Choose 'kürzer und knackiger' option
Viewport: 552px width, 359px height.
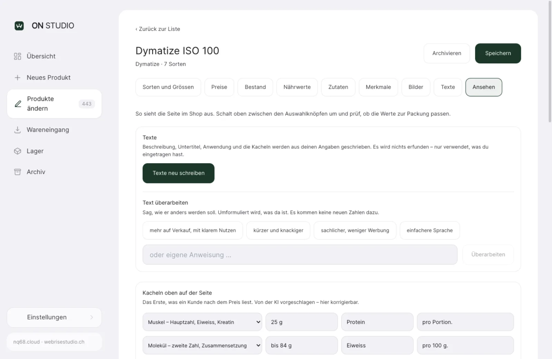[278, 230]
